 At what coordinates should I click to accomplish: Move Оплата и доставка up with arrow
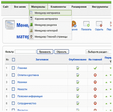pos(106,75)
